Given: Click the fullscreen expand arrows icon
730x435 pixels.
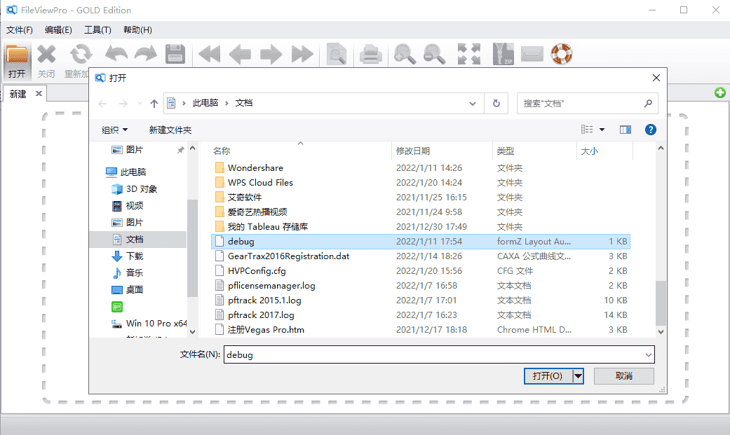Looking at the screenshot, I should [469, 54].
